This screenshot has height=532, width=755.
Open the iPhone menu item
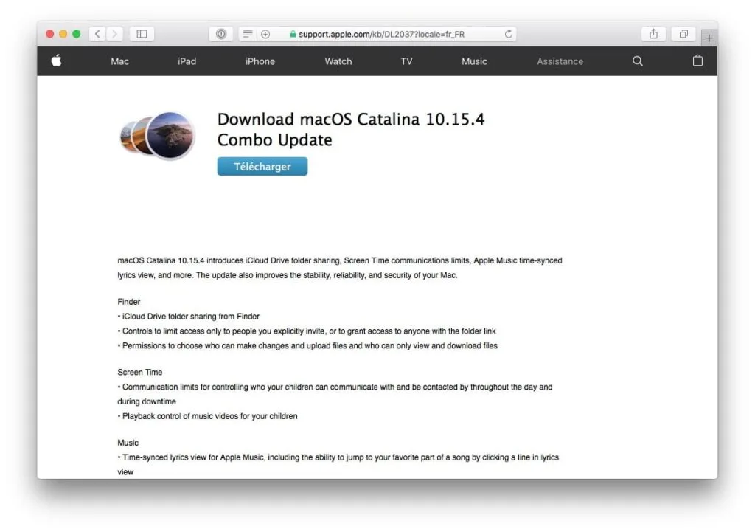click(260, 61)
